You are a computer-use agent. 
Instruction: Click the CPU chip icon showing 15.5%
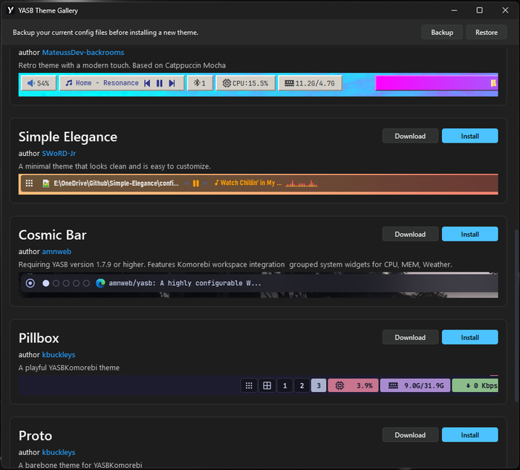tap(227, 83)
